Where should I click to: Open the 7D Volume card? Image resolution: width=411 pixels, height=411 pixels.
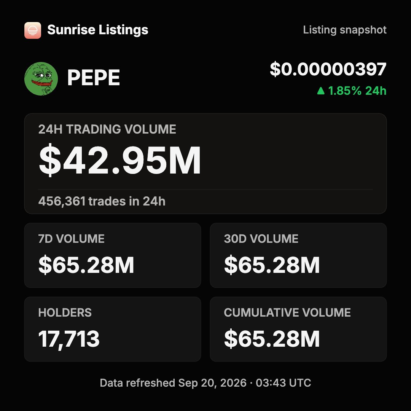pos(113,255)
